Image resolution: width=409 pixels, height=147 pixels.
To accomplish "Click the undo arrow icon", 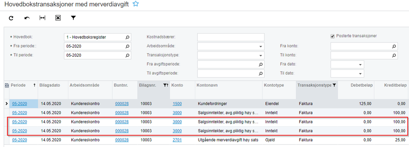I will coord(27,18).
